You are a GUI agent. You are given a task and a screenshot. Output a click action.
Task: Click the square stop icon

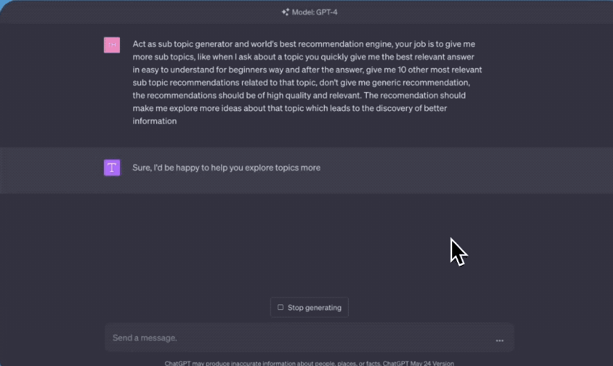pos(280,307)
